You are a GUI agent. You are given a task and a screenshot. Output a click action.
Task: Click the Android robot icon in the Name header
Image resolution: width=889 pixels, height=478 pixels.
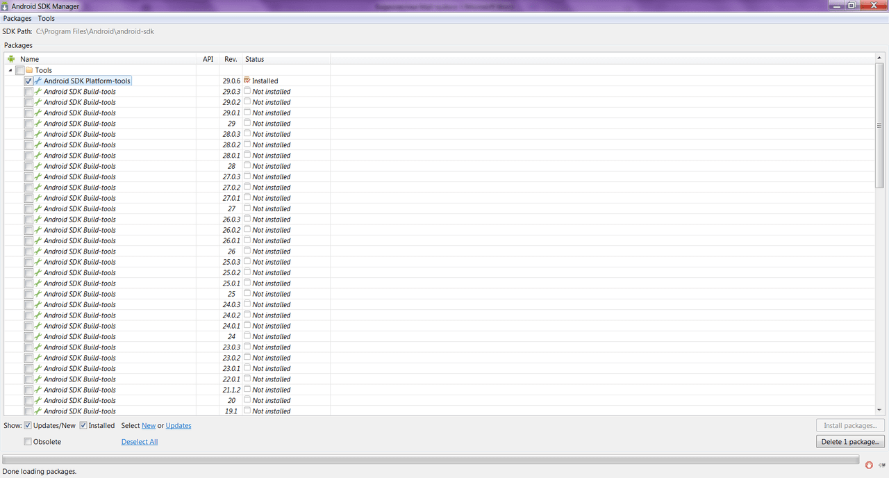(x=11, y=59)
